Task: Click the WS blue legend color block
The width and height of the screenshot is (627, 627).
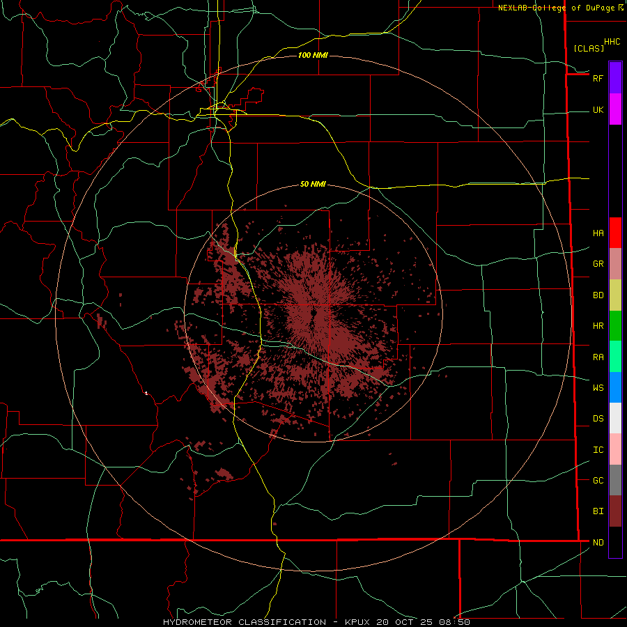Action: pos(615,387)
